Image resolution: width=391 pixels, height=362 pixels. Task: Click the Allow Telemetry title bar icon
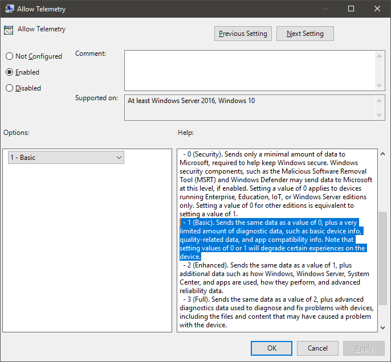pyautogui.click(x=10, y=9)
